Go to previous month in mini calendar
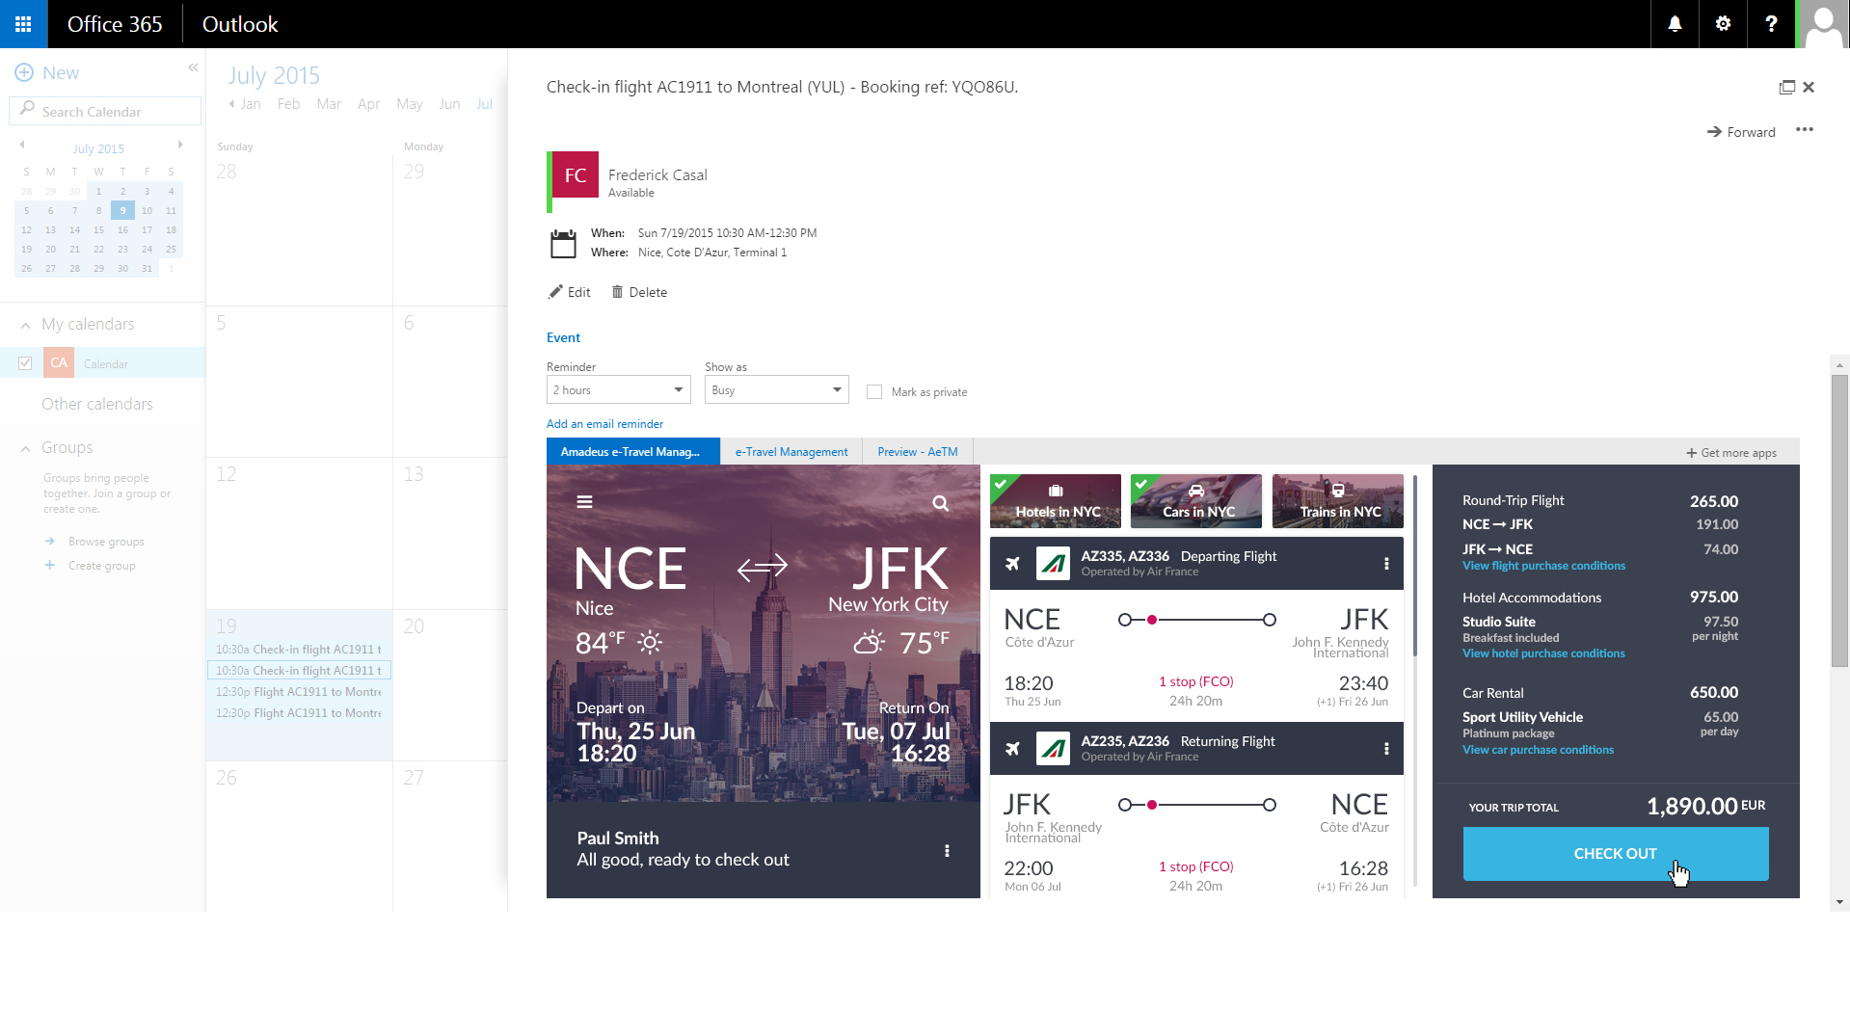 tap(22, 145)
